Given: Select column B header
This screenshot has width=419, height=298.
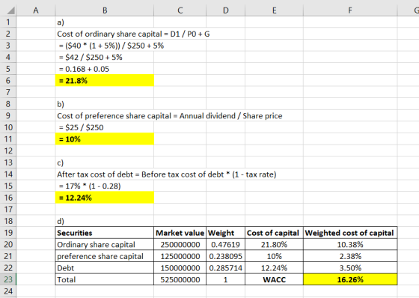Looking at the screenshot, I should click(105, 10).
